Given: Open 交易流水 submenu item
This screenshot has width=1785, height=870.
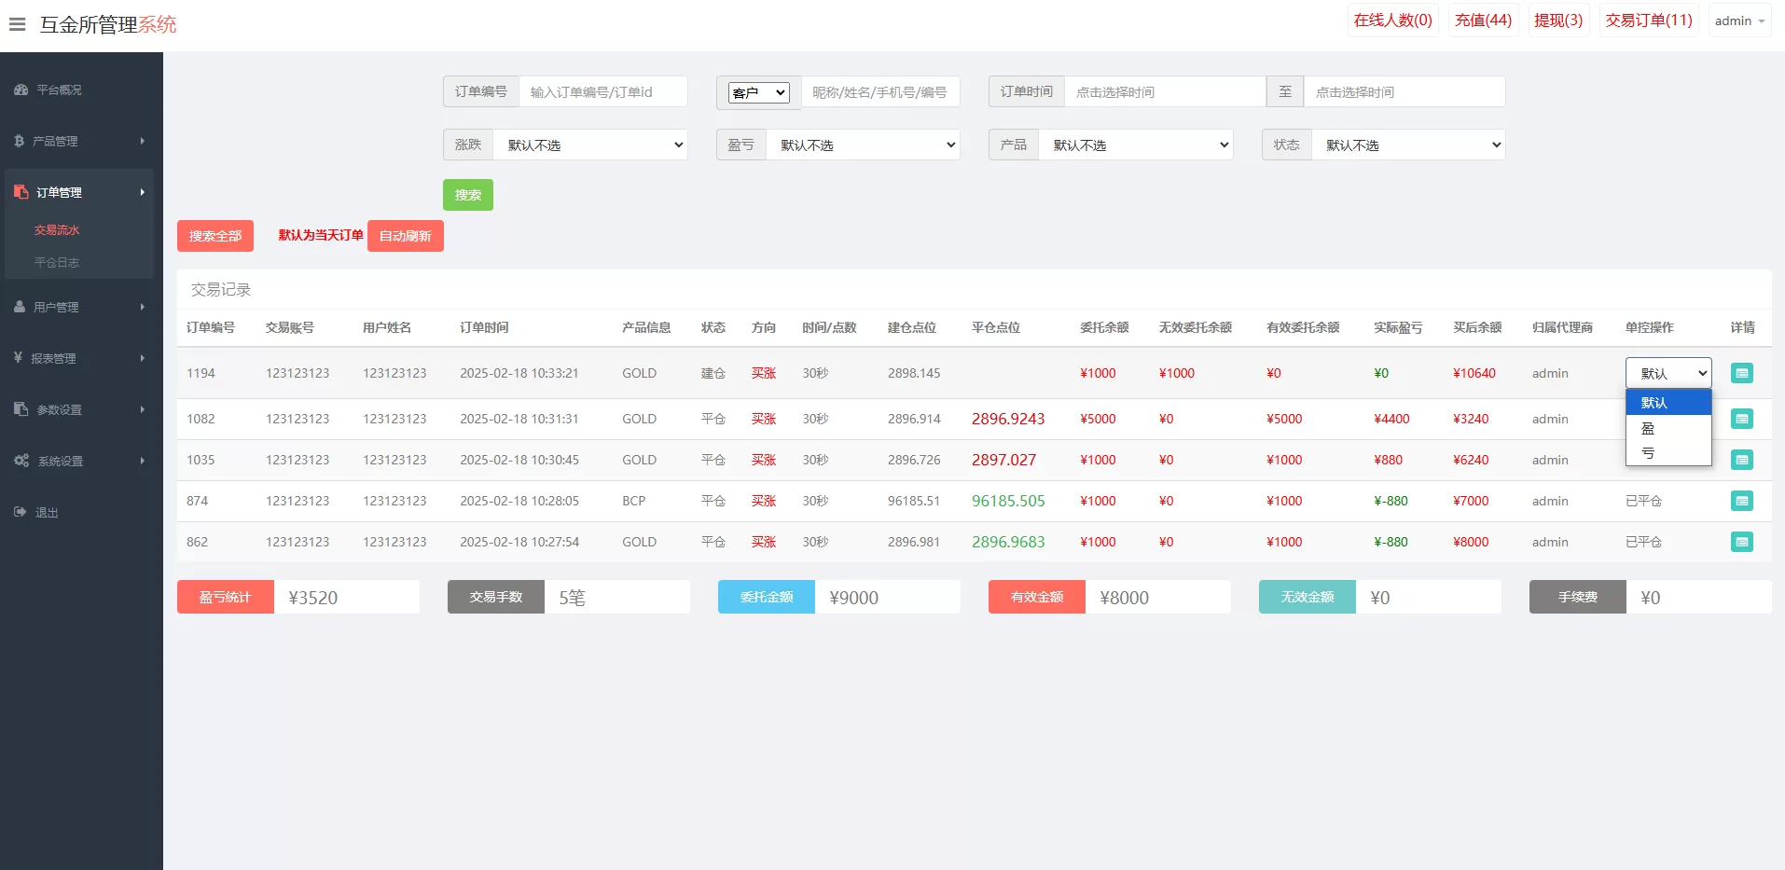Looking at the screenshot, I should (x=57, y=230).
